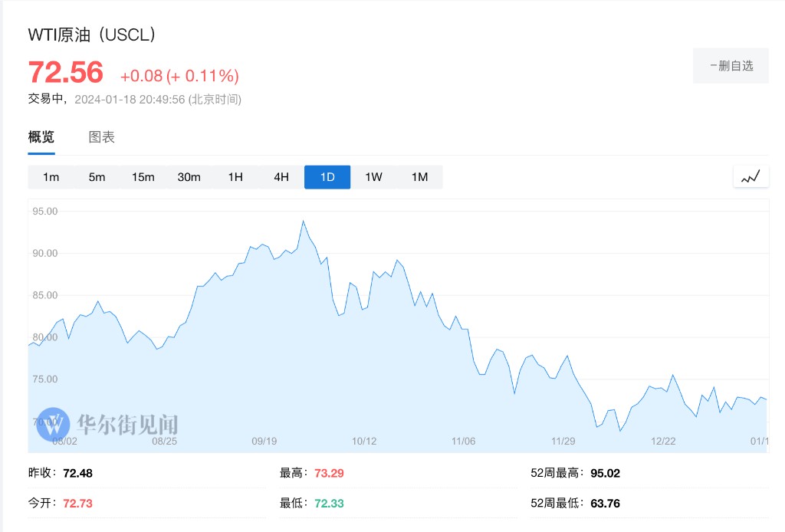
Task: Select the 1m interval button
Action: [51, 177]
